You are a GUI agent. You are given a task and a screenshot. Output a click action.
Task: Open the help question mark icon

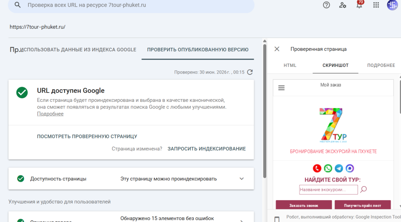(x=326, y=5)
